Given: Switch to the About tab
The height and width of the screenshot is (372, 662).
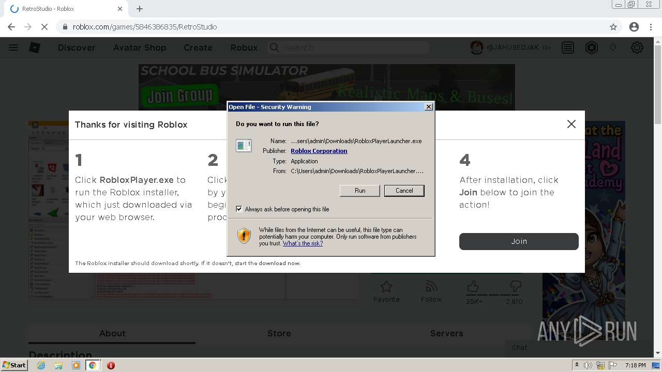Looking at the screenshot, I should [112, 333].
